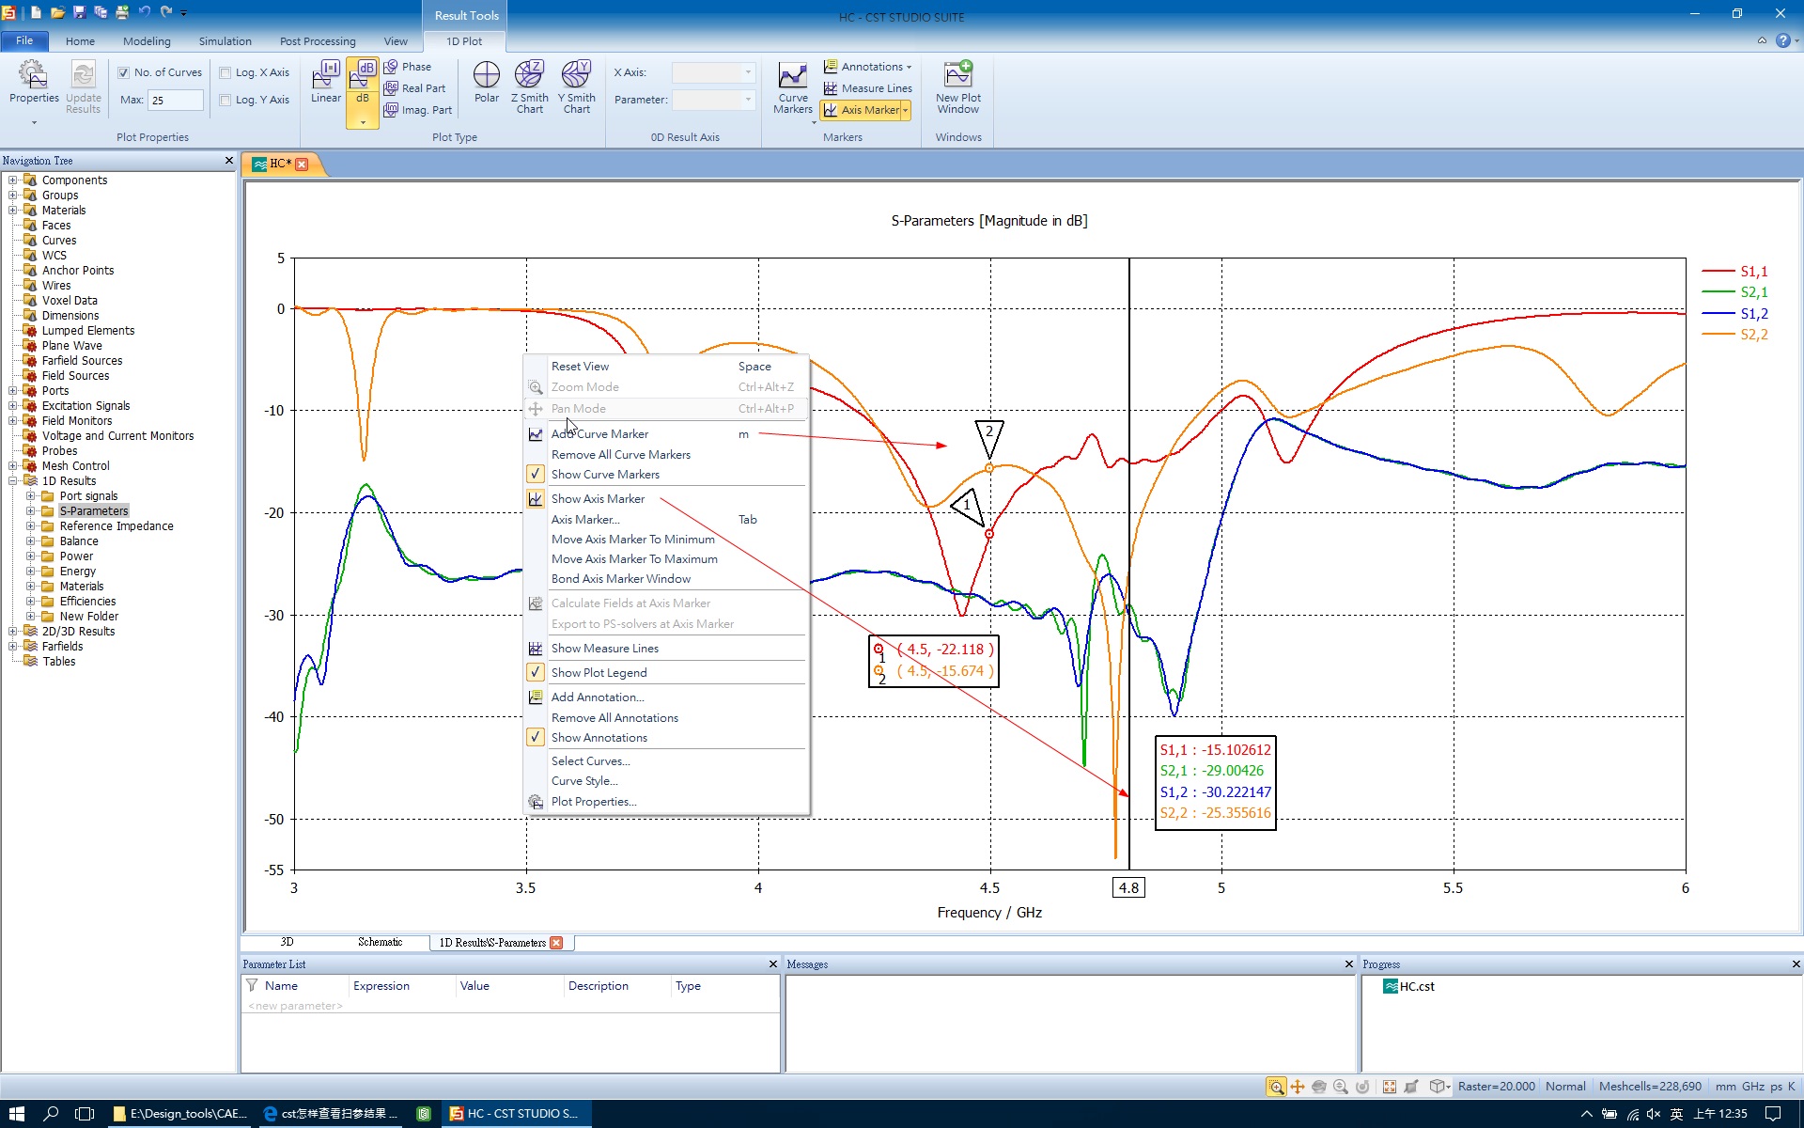Open the Axis Marker dropdown arrow

pyautogui.click(x=906, y=110)
